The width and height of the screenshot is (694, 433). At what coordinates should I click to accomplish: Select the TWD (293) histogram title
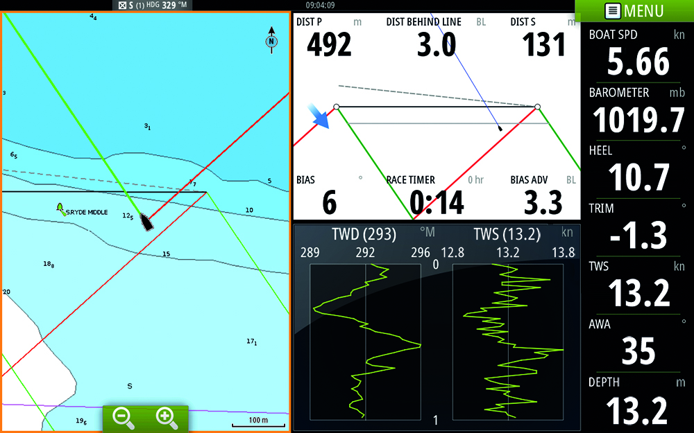pos(364,233)
